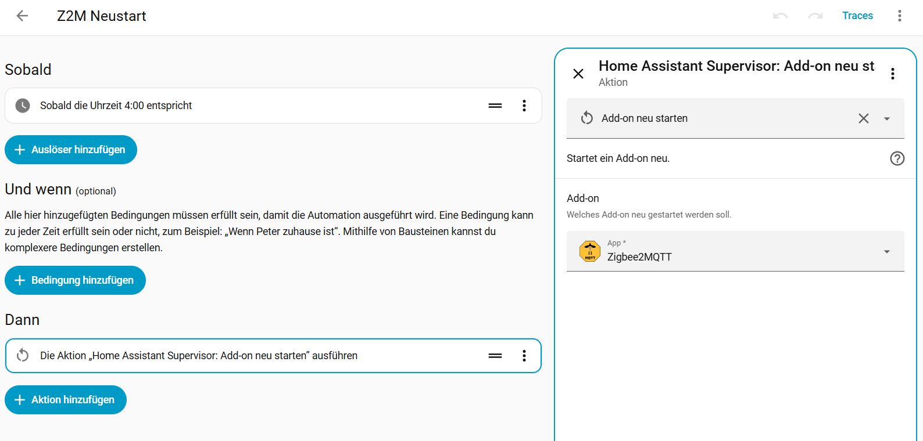Go back using the arrow beside Z2M Neustart
This screenshot has height=441, width=923.
[x=23, y=16]
